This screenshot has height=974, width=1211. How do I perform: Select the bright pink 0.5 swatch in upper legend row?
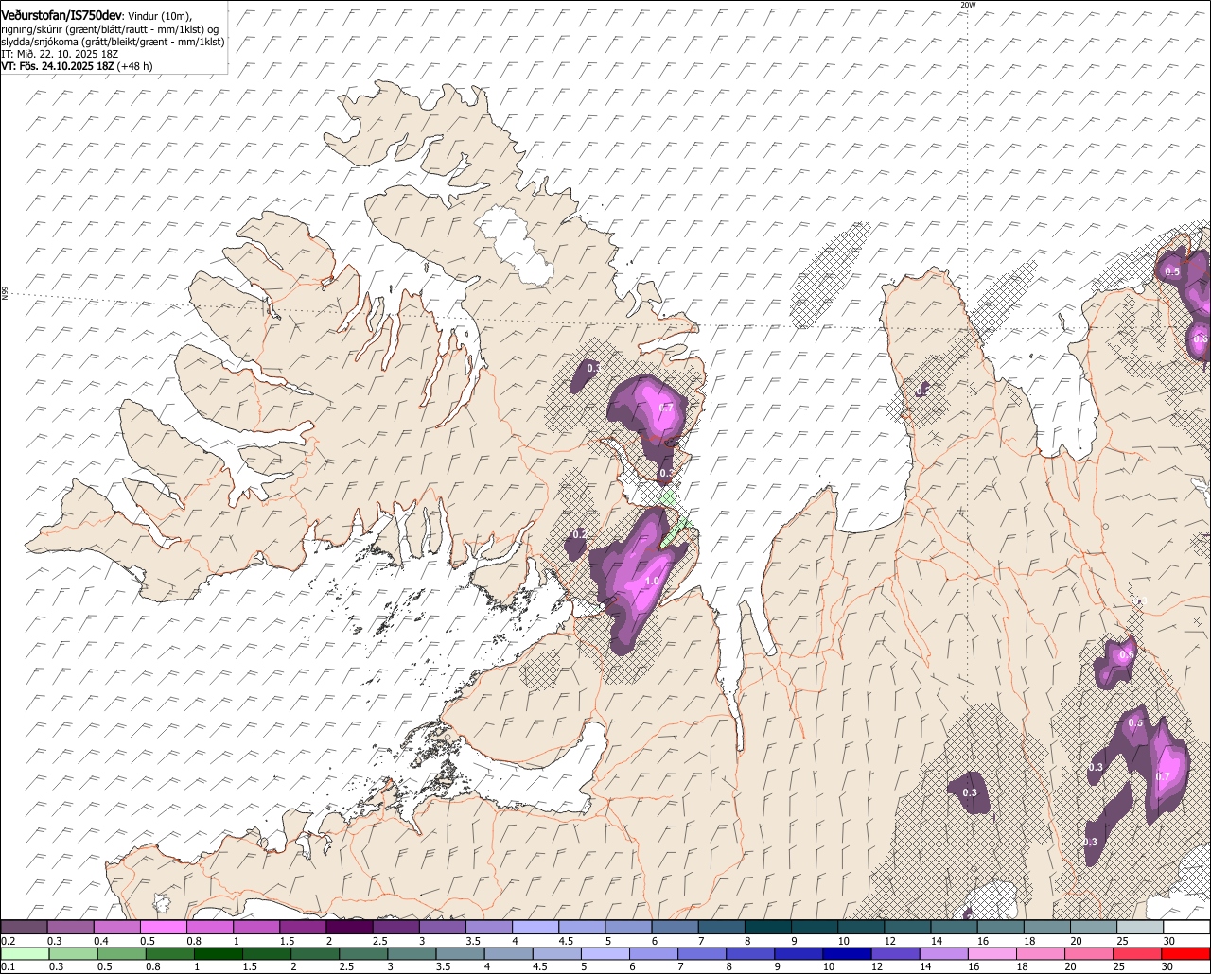coord(164,927)
